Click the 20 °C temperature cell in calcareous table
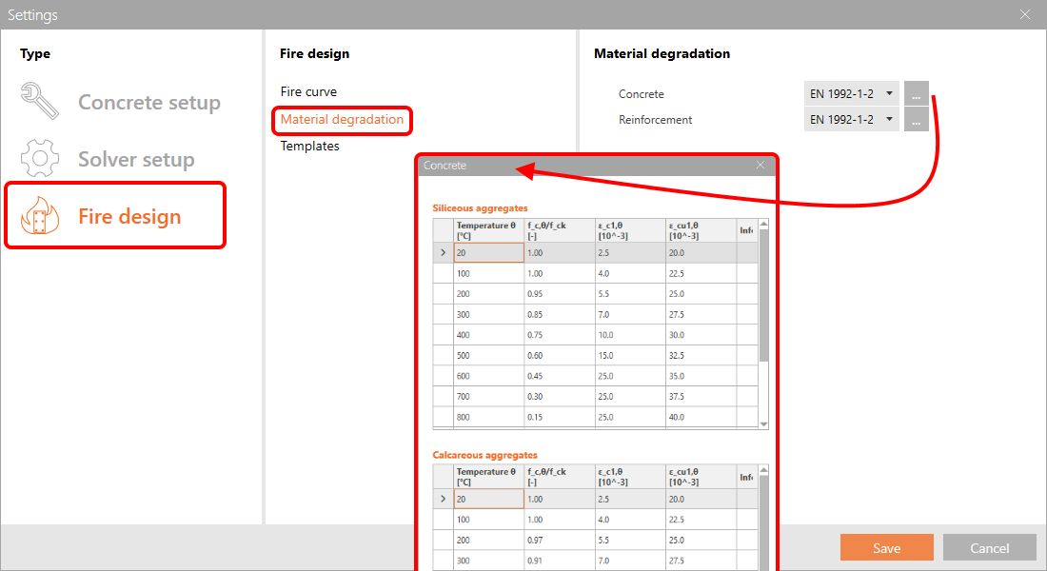The height and width of the screenshot is (571, 1047). coord(488,499)
